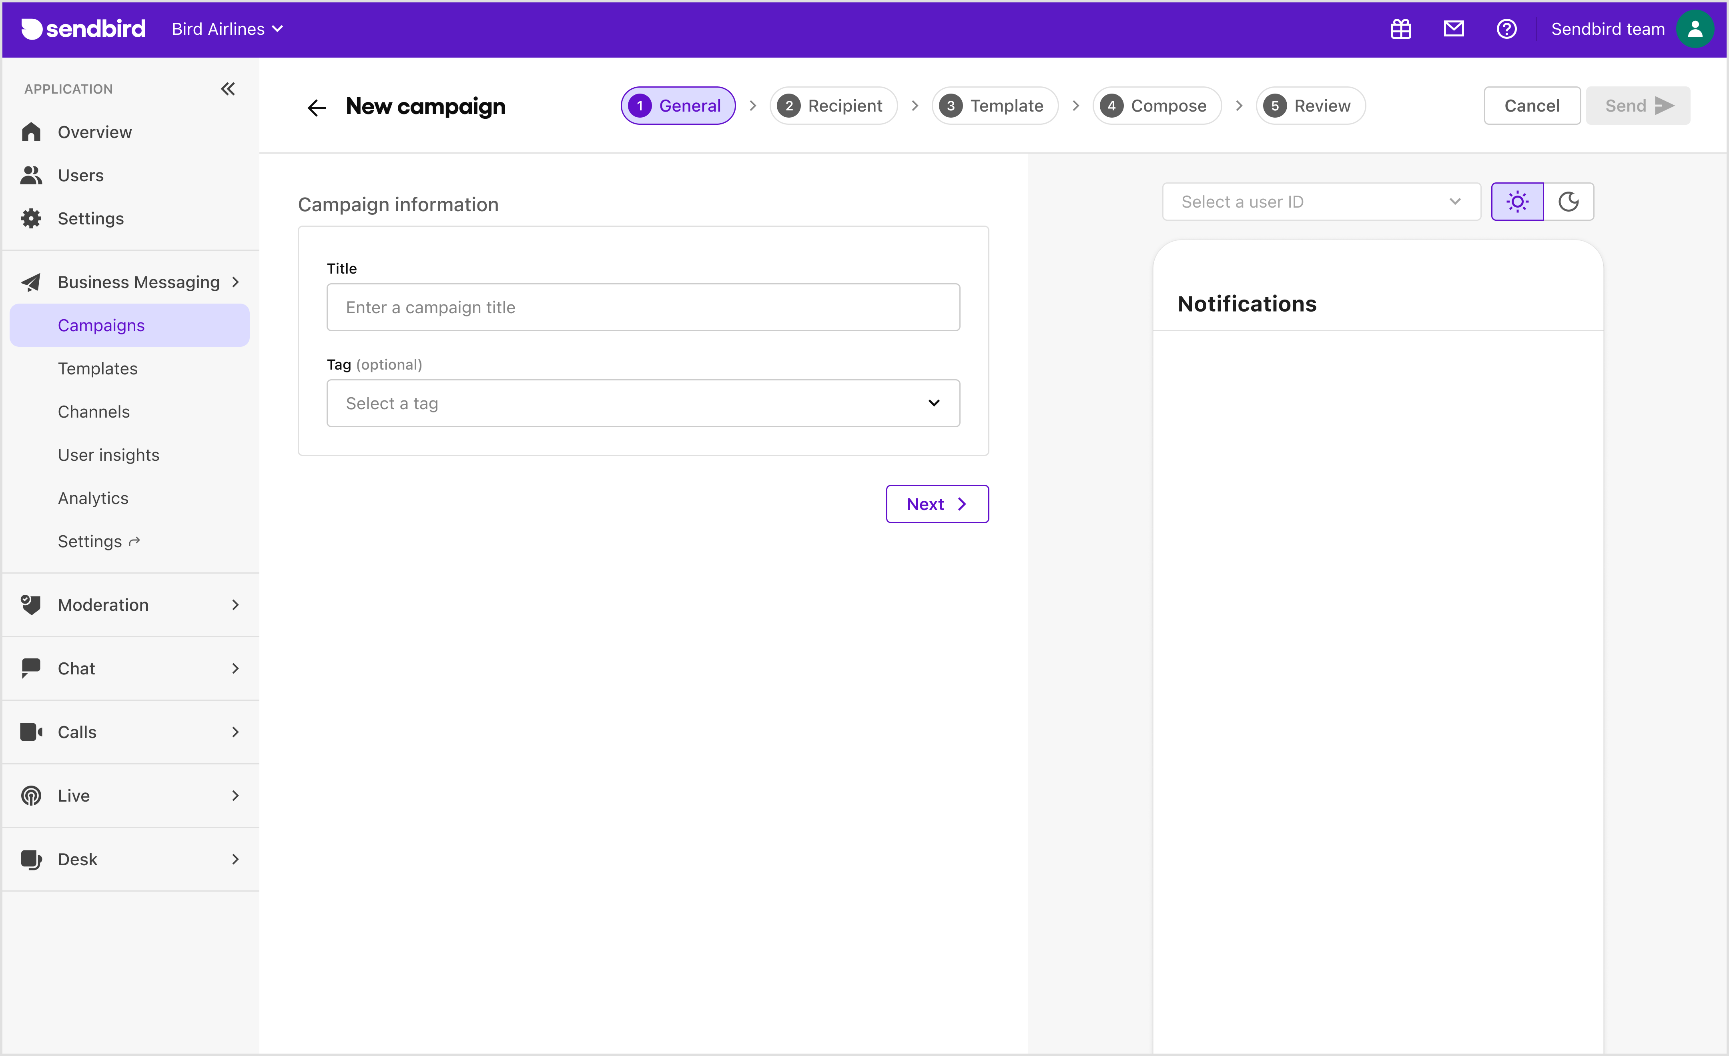Open the Select a user ID dropdown
The width and height of the screenshot is (1729, 1056).
click(1321, 202)
